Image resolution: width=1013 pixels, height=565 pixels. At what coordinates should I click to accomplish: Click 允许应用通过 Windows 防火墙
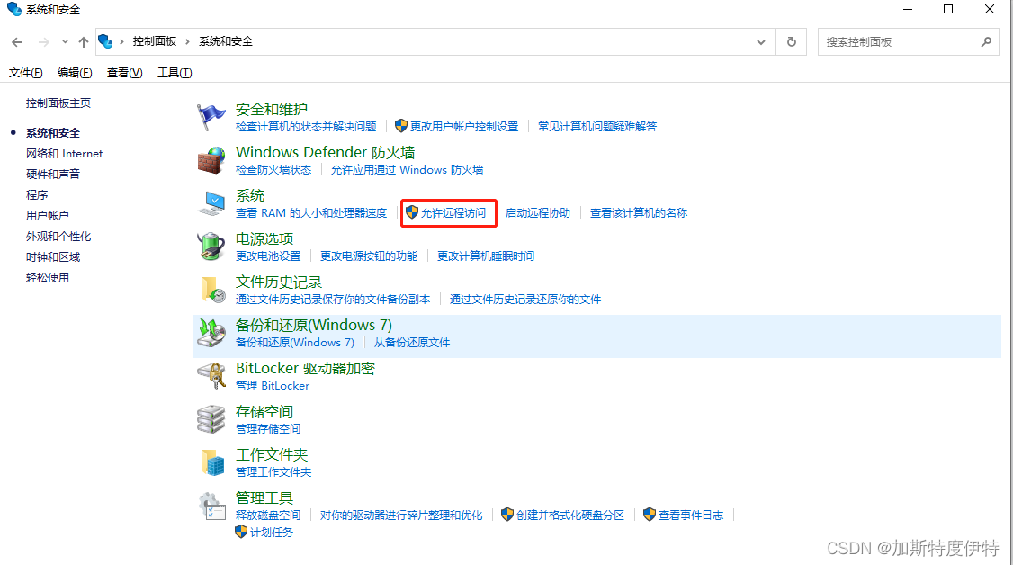(407, 170)
